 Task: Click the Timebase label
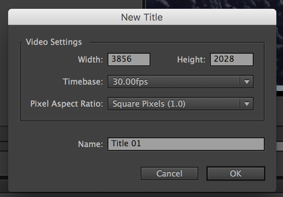(83, 82)
